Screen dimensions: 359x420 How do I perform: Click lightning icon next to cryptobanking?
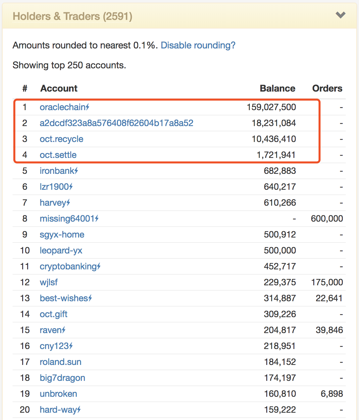[x=99, y=266]
